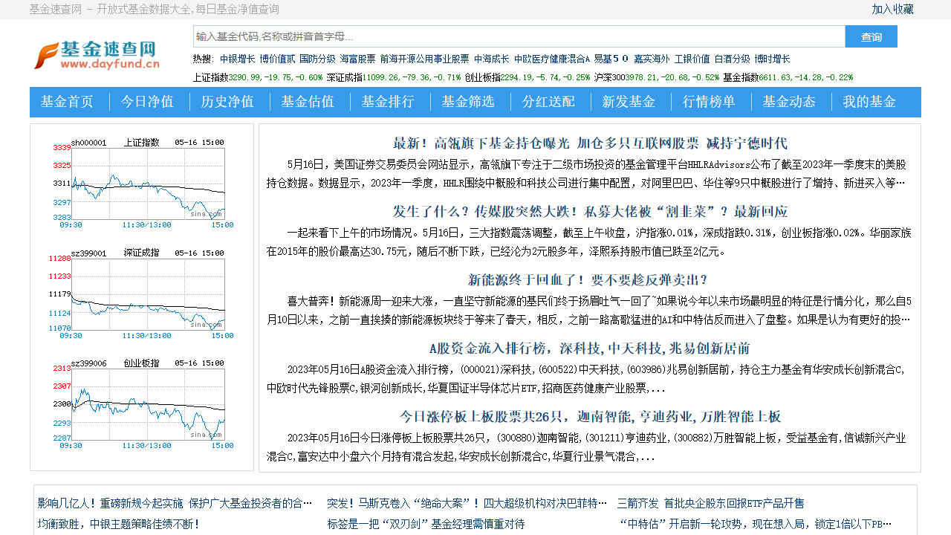Open 基金排行 navigation tab
Image resolution: width=951 pixels, height=535 pixels.
388,102
